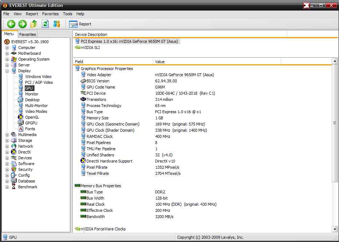Click the scroll down arrow of details list
339x242 pixels.
pyautogui.click(x=335, y=229)
